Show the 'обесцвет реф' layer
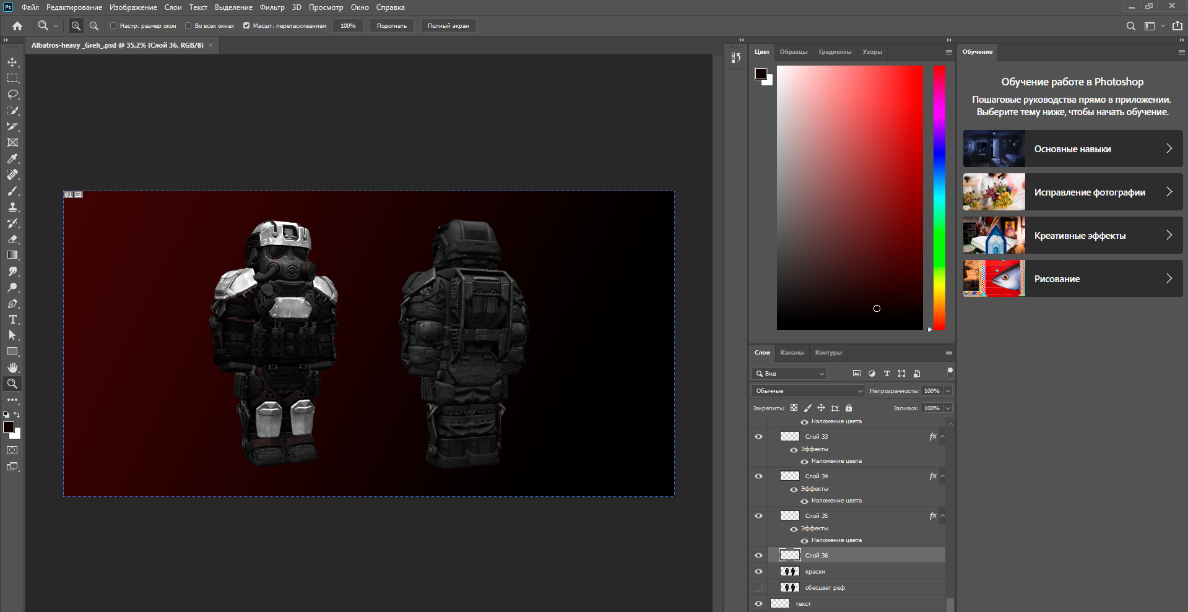This screenshot has width=1188, height=612. (x=758, y=588)
